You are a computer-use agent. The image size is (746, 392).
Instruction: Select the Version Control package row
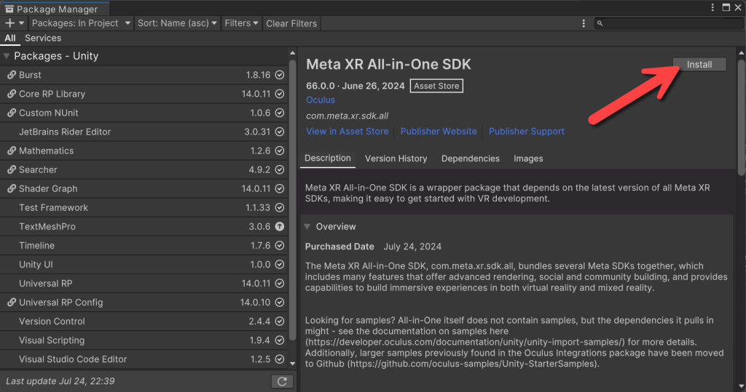click(144, 321)
